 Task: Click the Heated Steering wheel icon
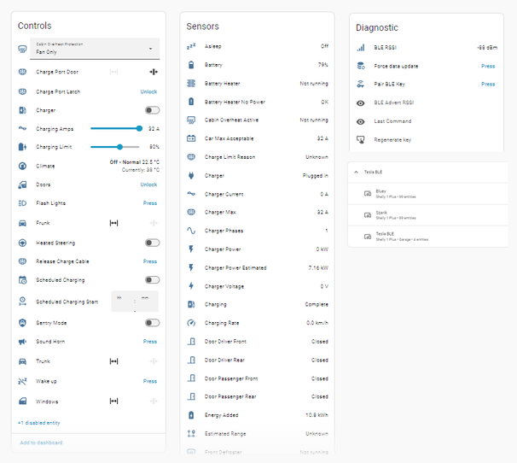(x=22, y=243)
